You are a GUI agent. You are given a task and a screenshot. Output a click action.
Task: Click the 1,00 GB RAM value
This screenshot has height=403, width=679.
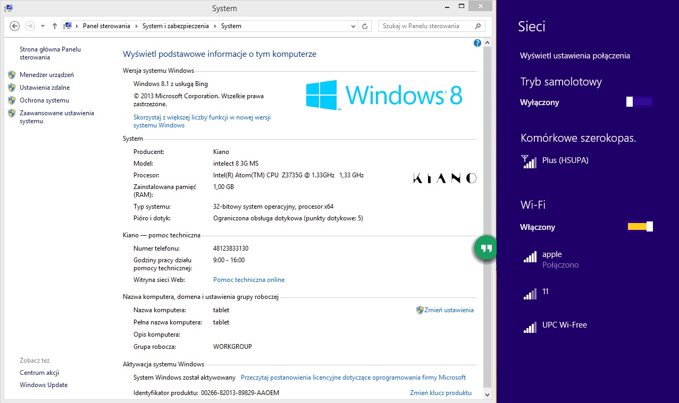pos(223,187)
